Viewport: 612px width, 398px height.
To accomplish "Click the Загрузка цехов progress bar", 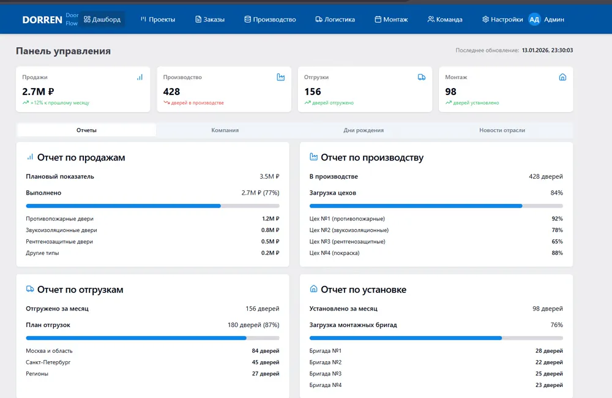I will tap(436, 206).
